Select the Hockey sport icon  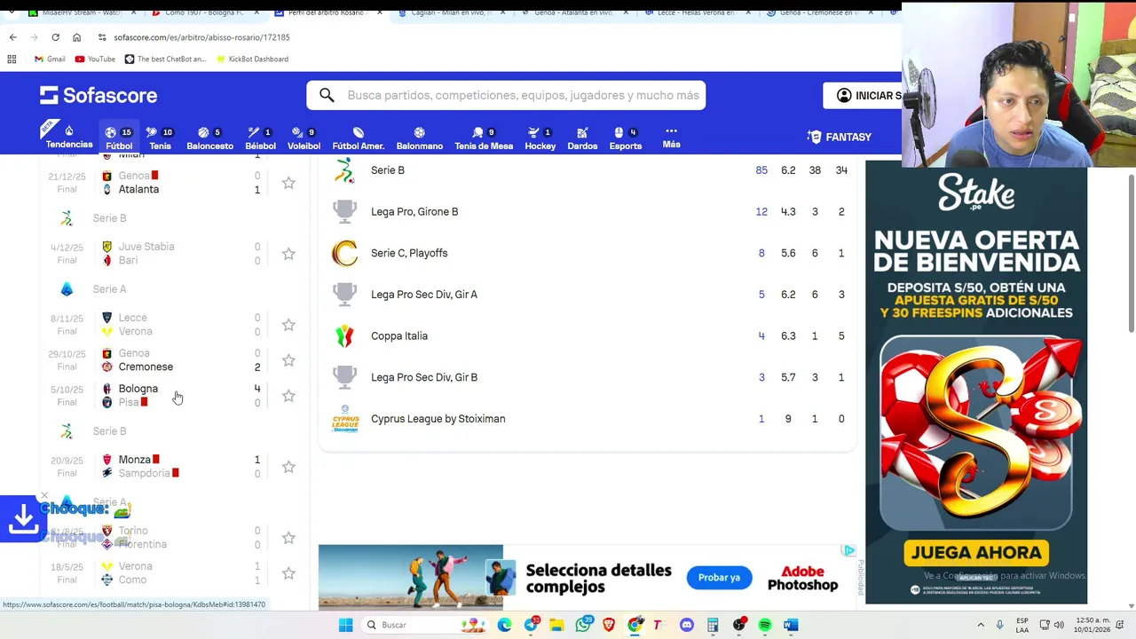point(540,138)
